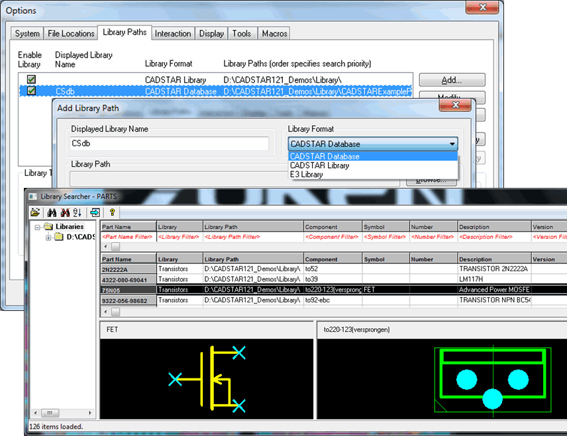
Task: Click the Component Filter field
Action: click(x=333, y=237)
